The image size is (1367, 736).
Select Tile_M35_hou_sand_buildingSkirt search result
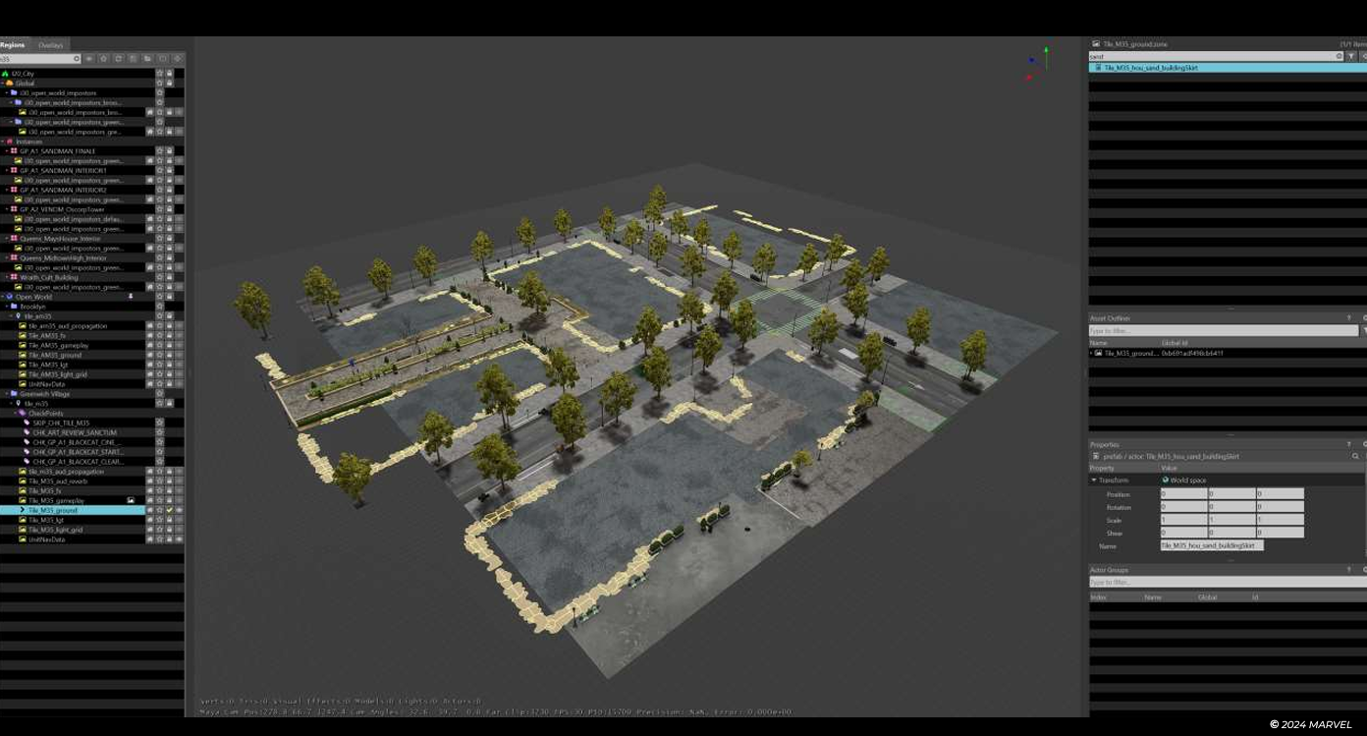pos(1228,68)
